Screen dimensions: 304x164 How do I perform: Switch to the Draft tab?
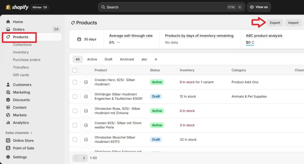coord(108,59)
